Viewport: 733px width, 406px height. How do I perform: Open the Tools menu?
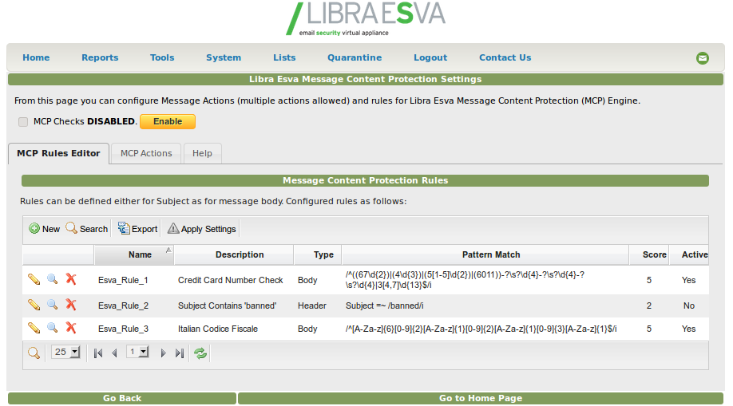tap(162, 57)
